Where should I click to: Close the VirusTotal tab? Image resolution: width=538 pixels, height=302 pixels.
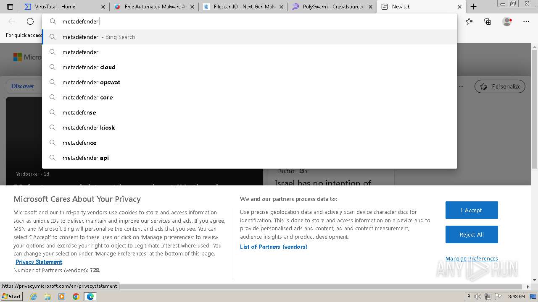[x=103, y=7]
